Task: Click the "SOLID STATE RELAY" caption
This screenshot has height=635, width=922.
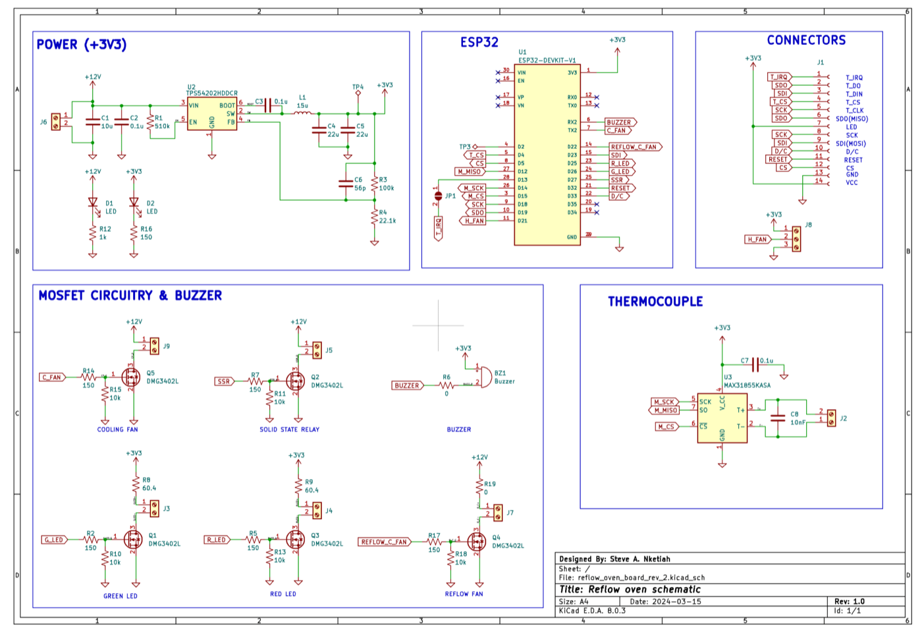Action: 290,429
